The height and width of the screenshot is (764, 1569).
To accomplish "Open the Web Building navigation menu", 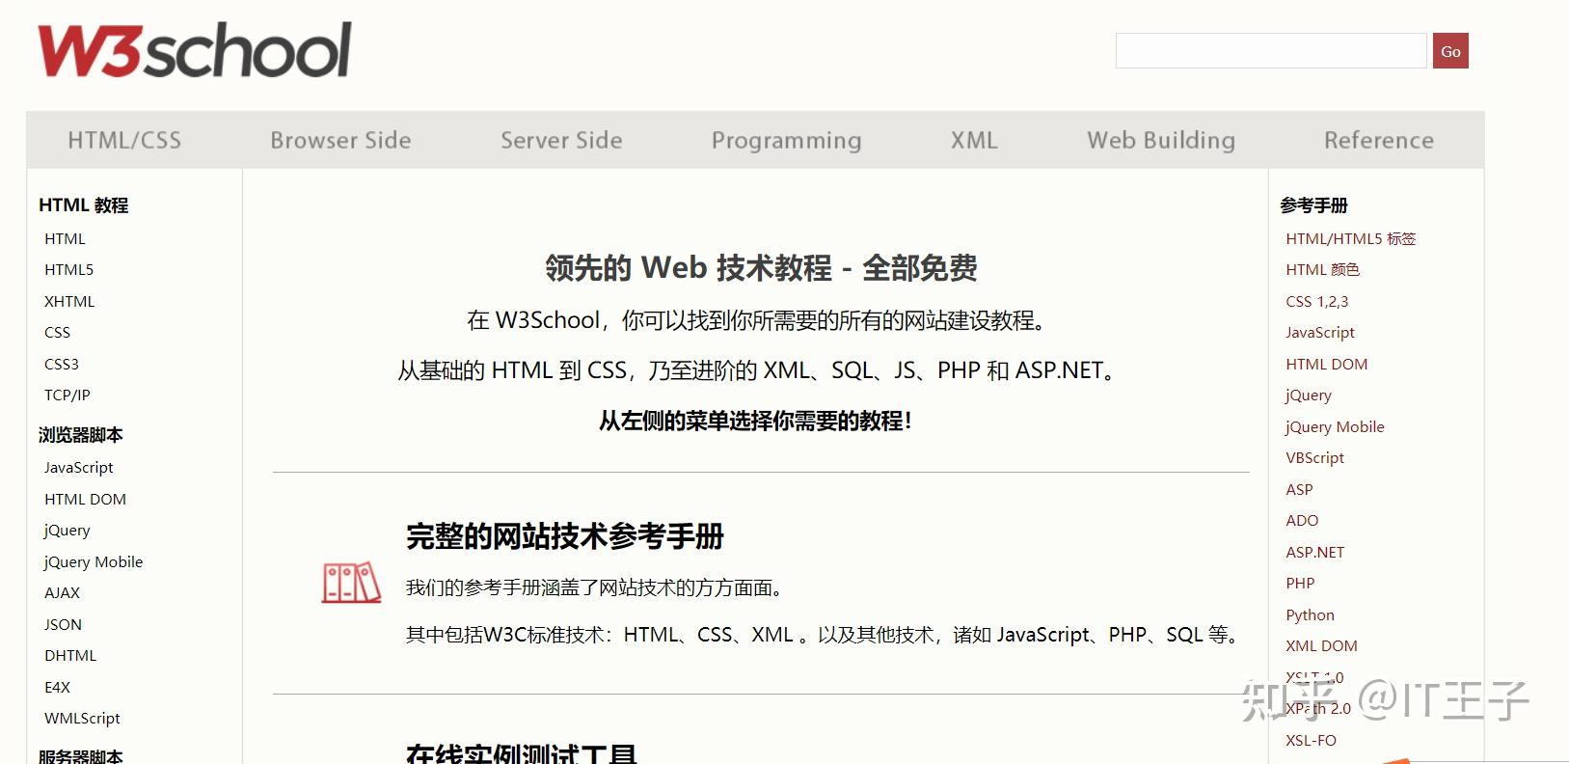I will [x=1161, y=141].
